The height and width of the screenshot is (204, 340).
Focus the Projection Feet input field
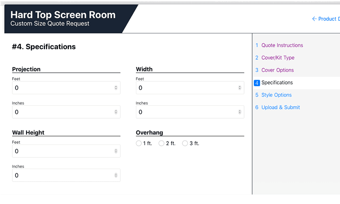pyautogui.click(x=63, y=88)
